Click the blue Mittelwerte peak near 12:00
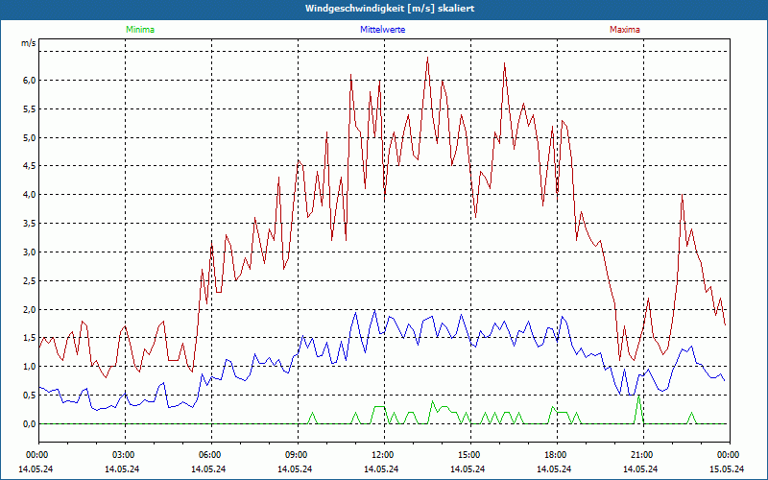This screenshot has height=480, width=768. 374,310
